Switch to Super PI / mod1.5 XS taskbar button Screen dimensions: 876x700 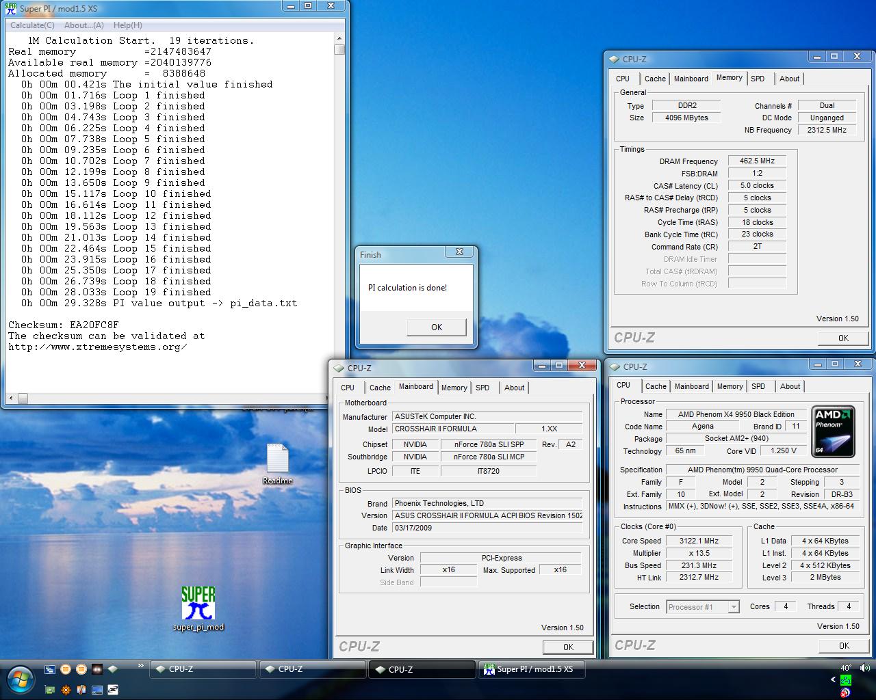tap(532, 669)
